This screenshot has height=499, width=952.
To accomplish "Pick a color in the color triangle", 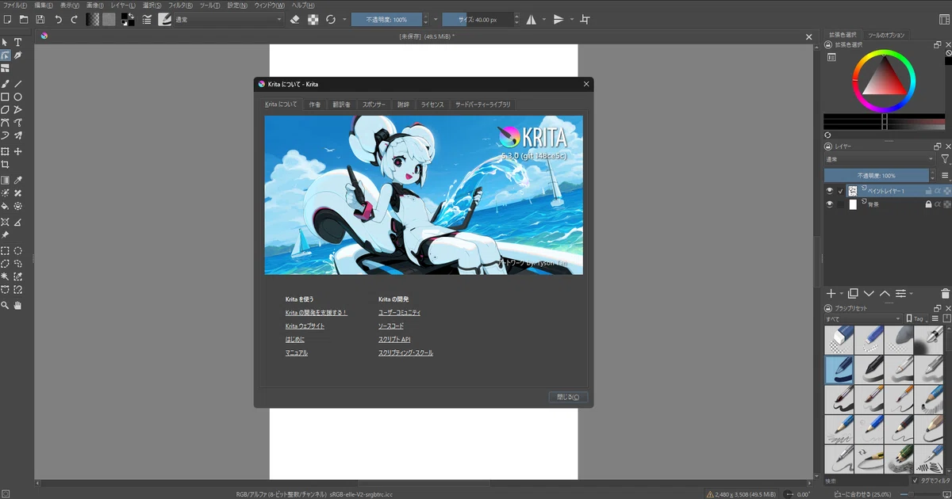I will point(884,78).
